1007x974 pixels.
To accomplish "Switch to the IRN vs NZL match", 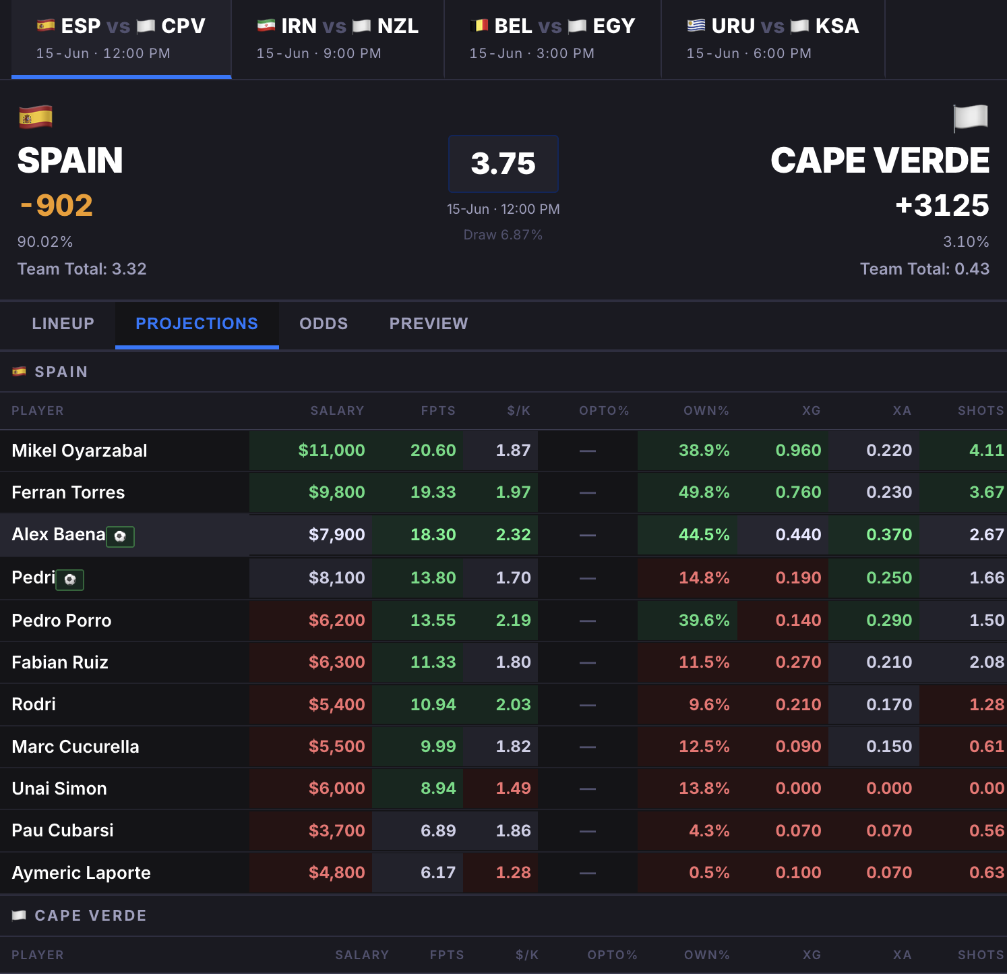I will [x=338, y=39].
